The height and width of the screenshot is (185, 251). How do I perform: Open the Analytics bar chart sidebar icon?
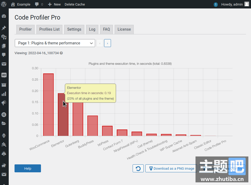click(x=4, y=94)
